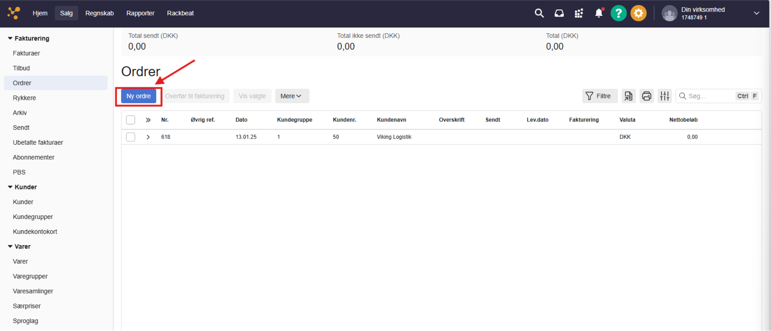The image size is (771, 331).
Task: Collapse the Fakturering sidebar section
Action: [11, 38]
